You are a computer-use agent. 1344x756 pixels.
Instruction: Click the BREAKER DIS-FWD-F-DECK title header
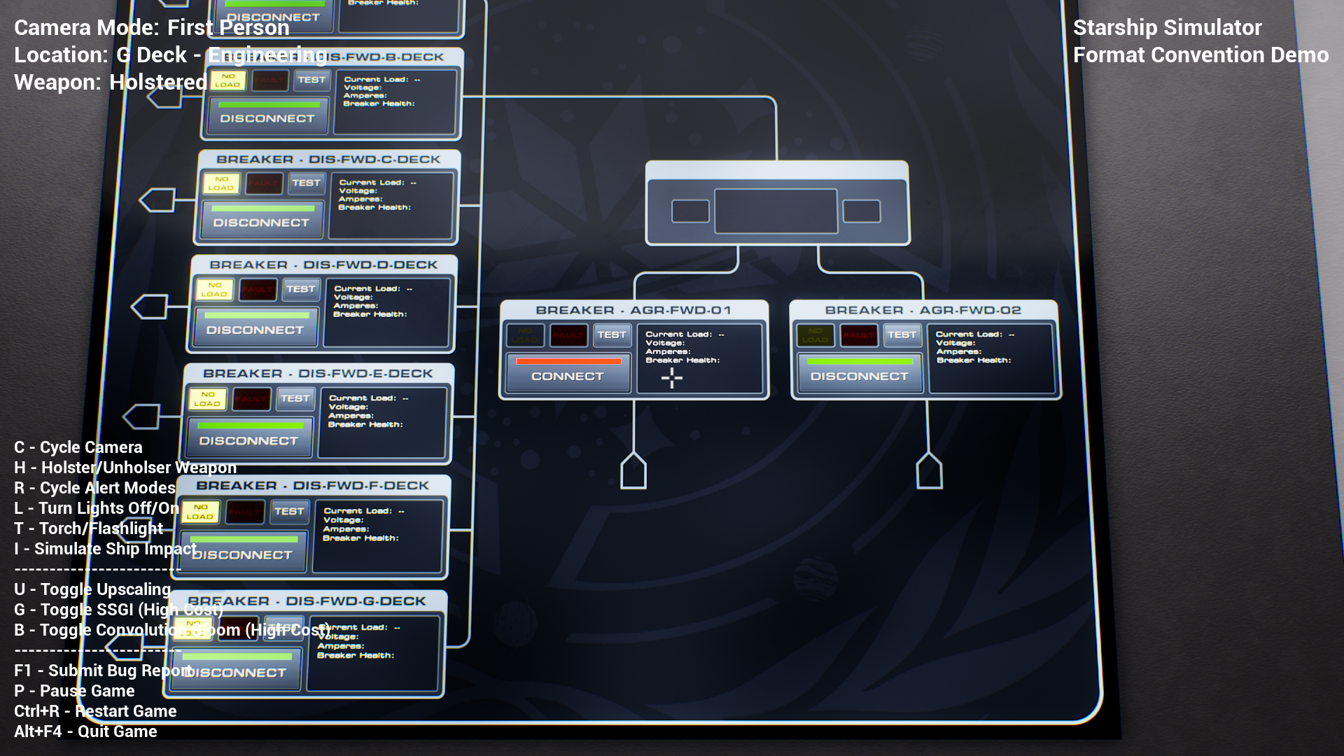[x=312, y=486]
